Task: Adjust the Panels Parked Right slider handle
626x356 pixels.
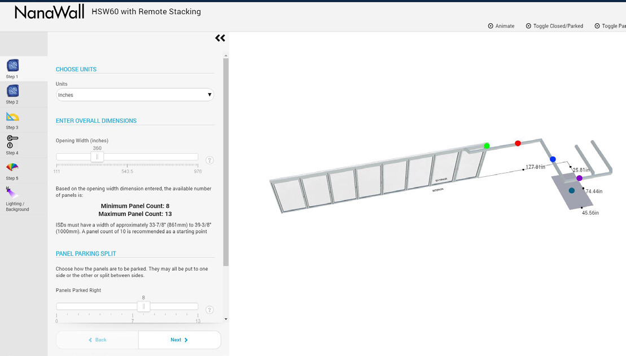Action: point(143,306)
